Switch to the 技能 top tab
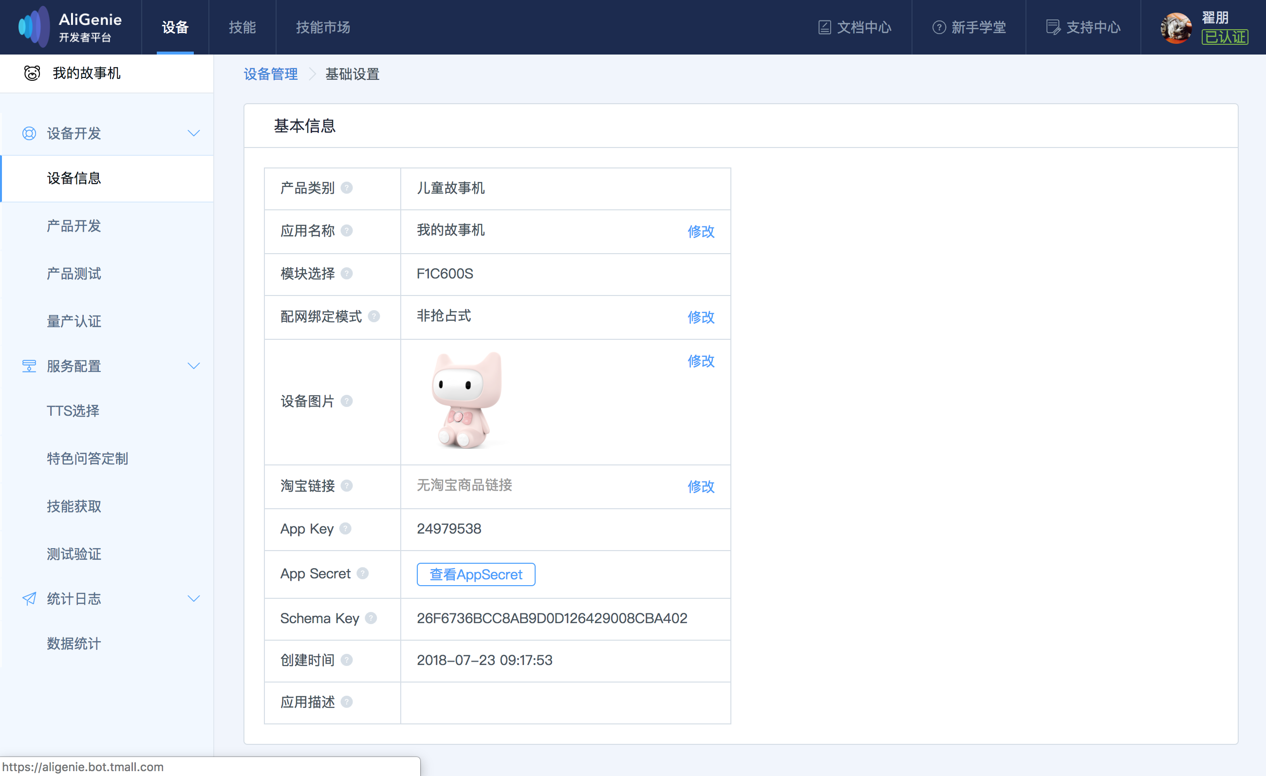The image size is (1266, 776). point(242,27)
